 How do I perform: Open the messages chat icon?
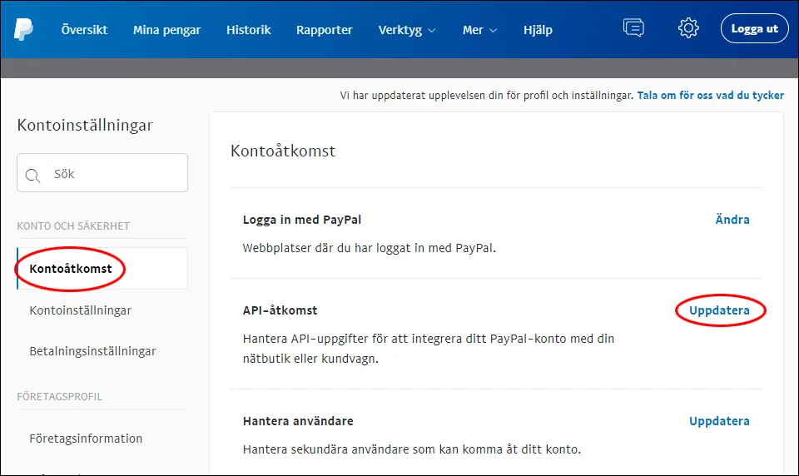tap(633, 27)
